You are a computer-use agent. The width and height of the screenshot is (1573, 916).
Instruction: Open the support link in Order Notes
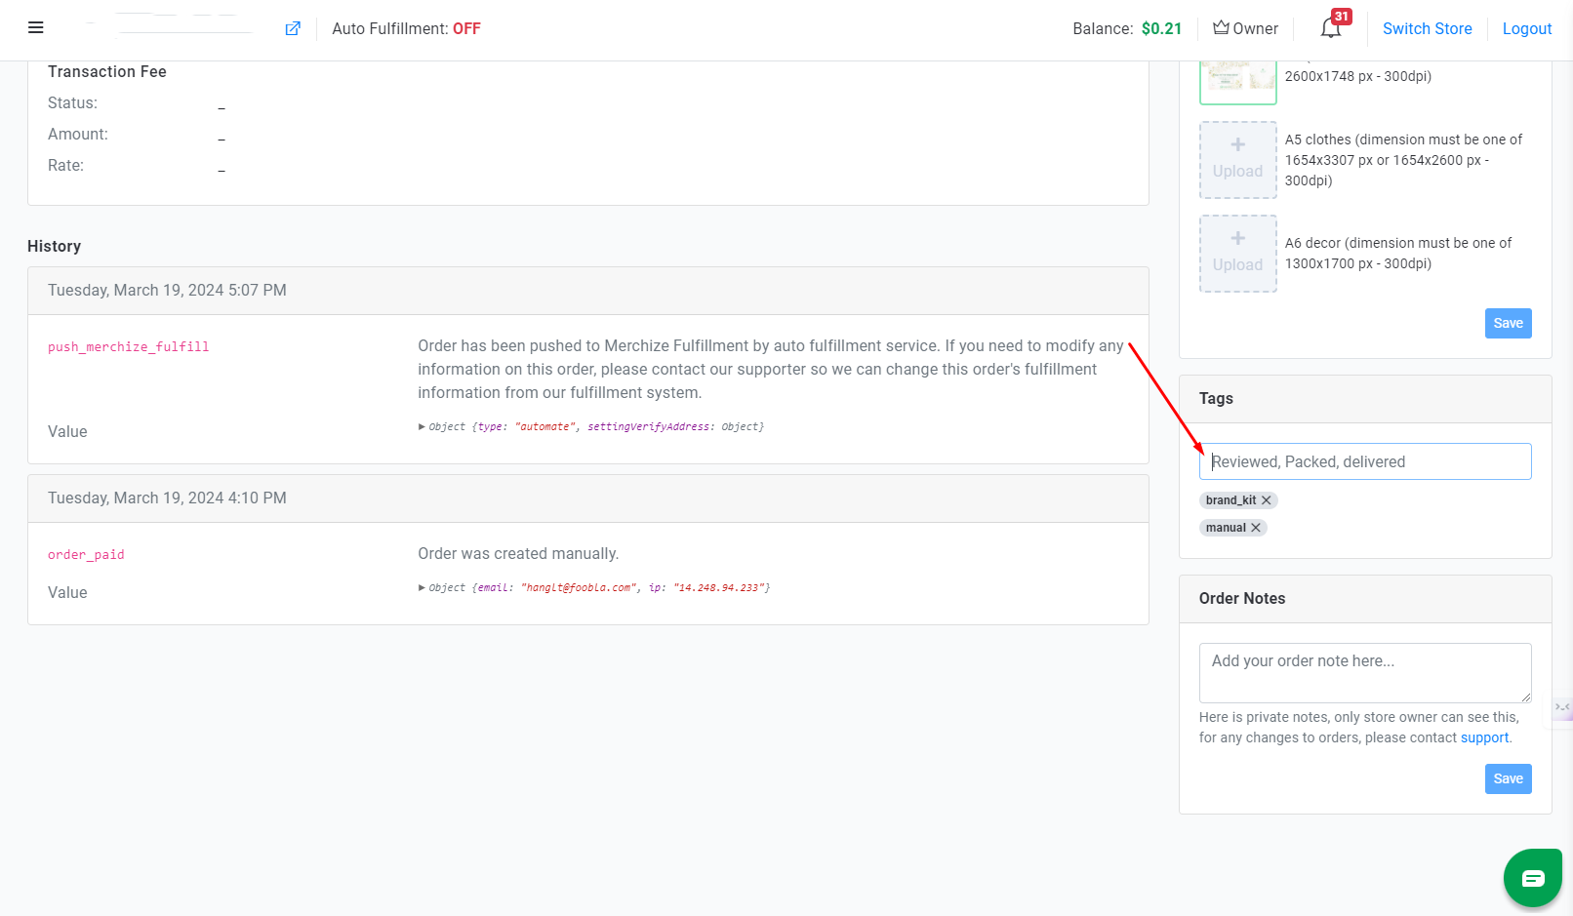1484,737
